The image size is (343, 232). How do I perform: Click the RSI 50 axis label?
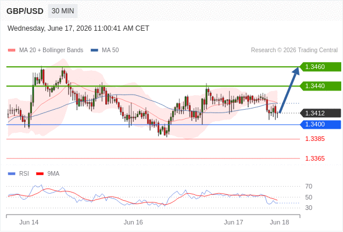coord(309,197)
